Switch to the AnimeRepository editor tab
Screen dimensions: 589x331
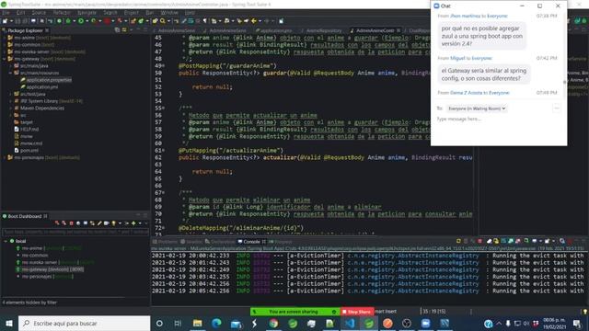324,30
